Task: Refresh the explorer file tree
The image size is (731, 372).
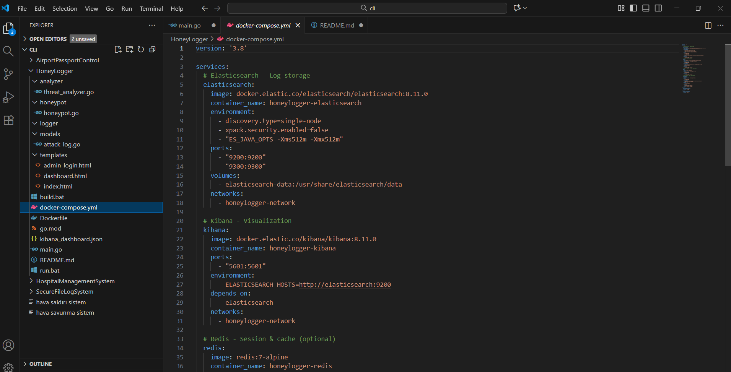Action: pyautogui.click(x=141, y=49)
